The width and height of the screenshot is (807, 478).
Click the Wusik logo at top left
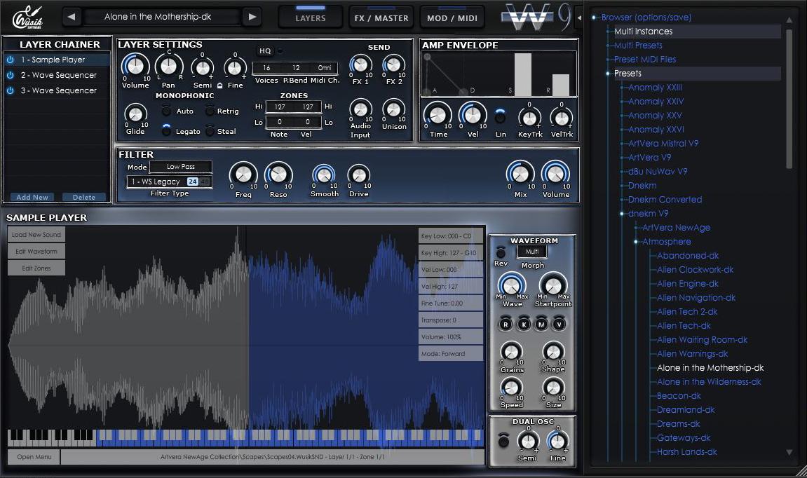(27, 18)
